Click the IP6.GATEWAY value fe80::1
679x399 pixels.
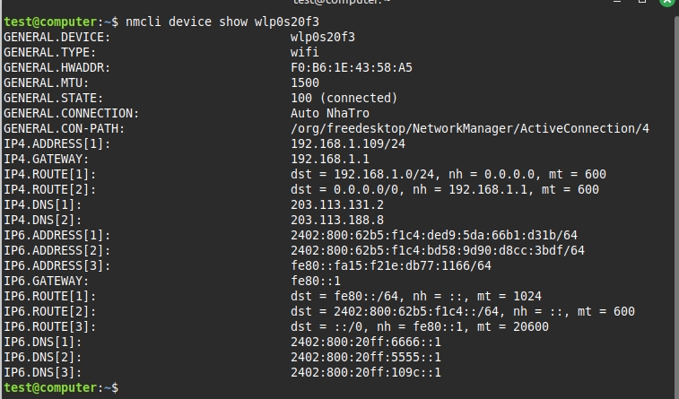coord(316,281)
